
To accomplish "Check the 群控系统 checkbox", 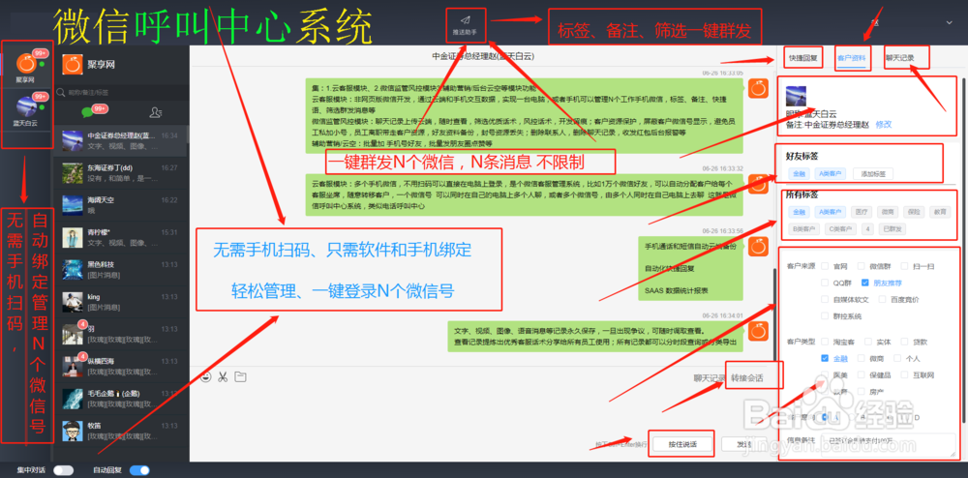I will 825,316.
